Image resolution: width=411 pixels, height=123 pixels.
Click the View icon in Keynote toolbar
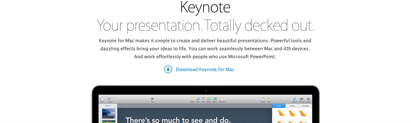point(102,99)
